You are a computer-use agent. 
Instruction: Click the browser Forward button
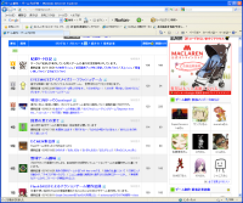click(11, 10)
